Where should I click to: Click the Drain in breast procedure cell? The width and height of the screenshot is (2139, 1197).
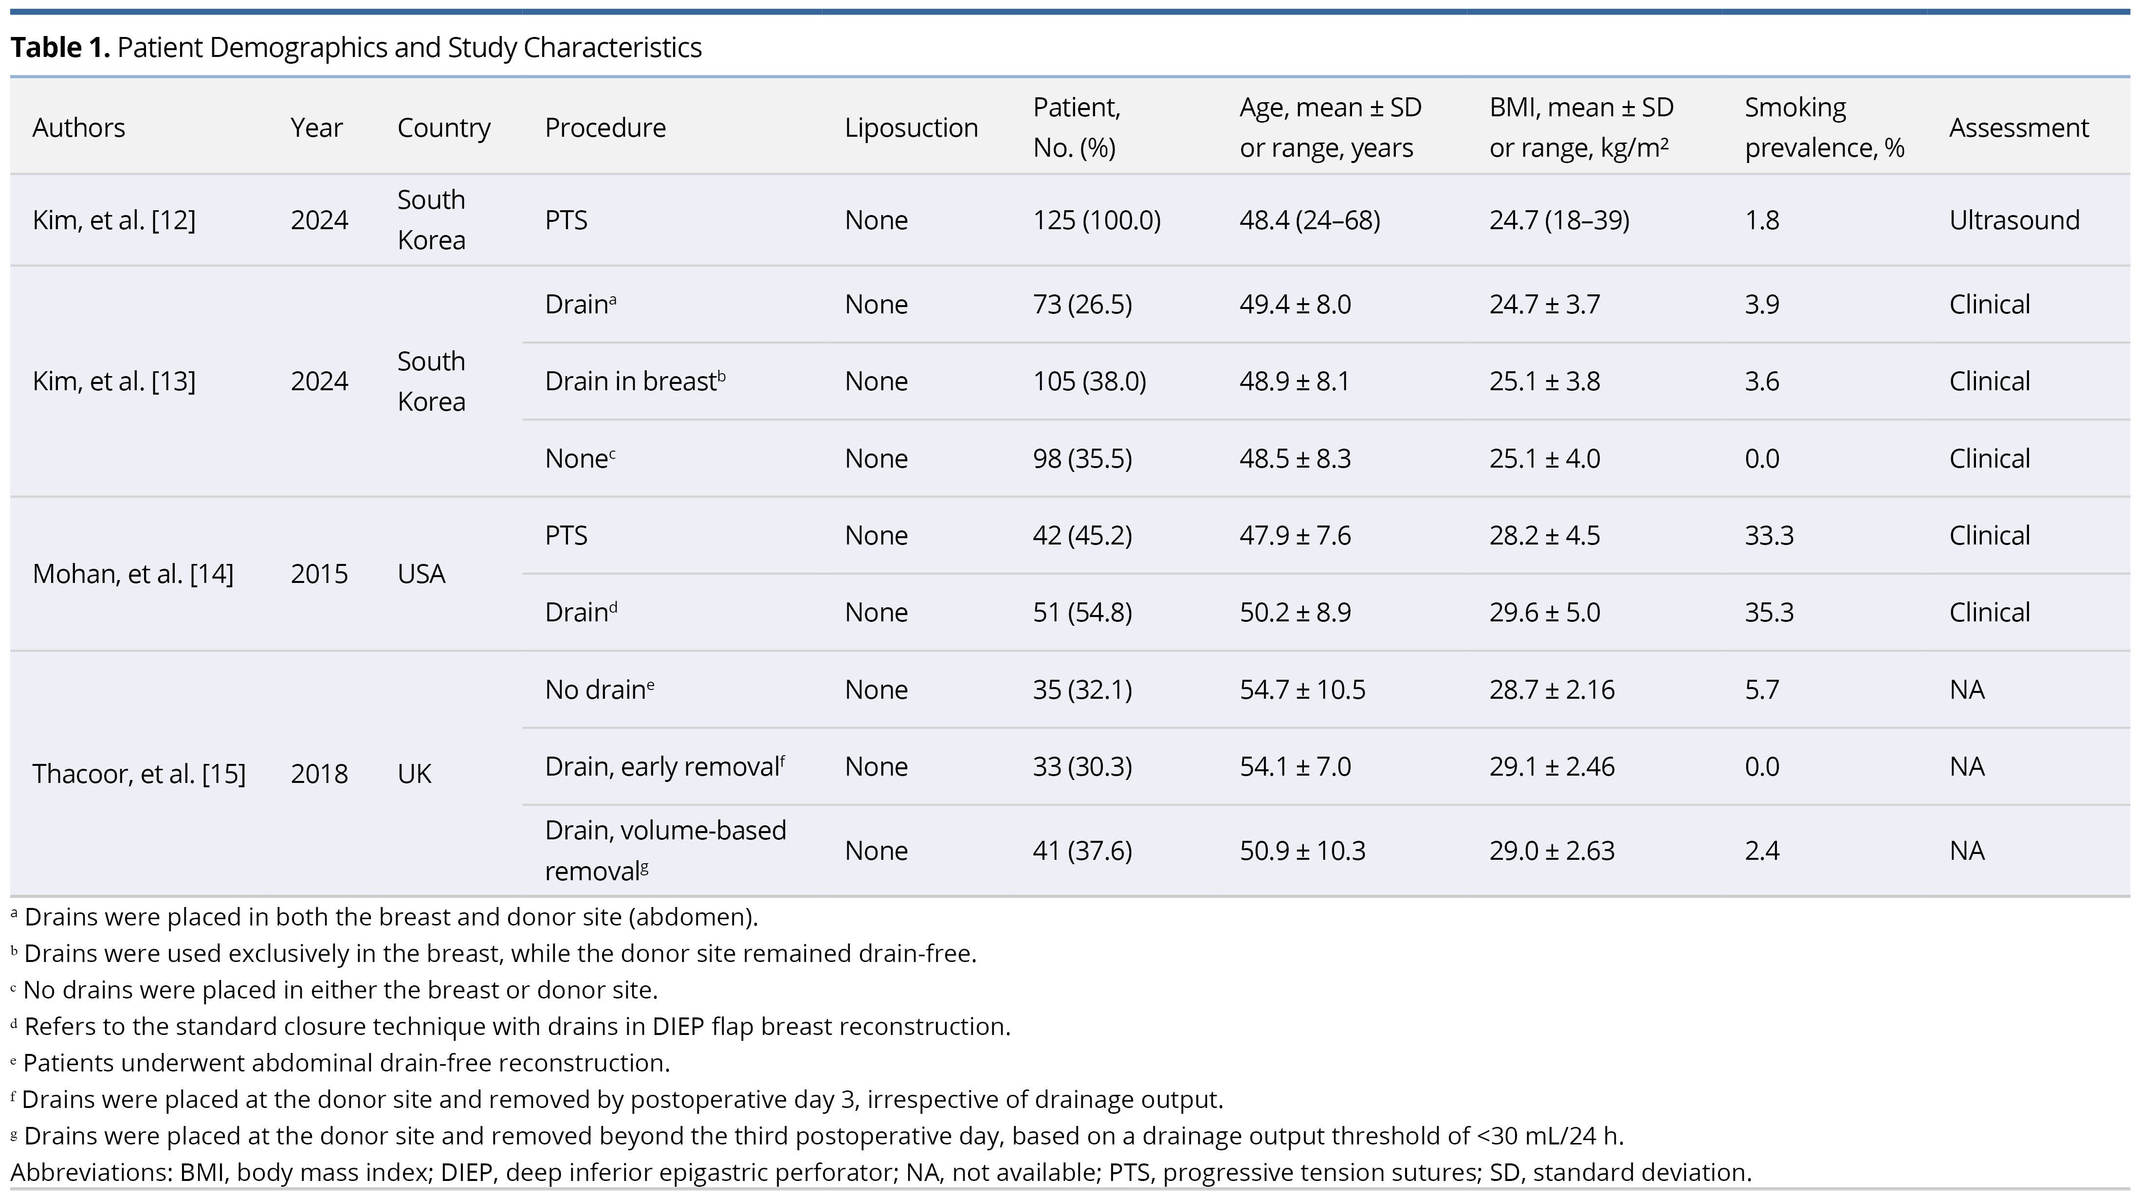635,381
